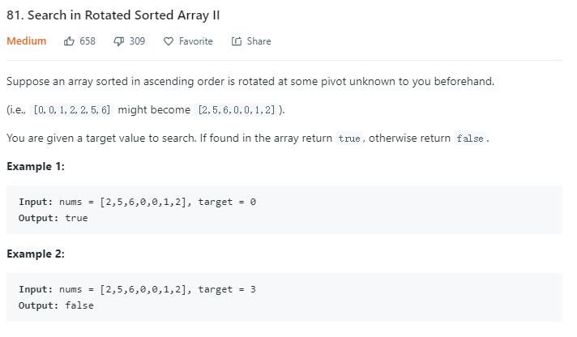Screen dimensions: 577x337
Task: Click the 'Example 2:' heading
Action: tap(36, 254)
